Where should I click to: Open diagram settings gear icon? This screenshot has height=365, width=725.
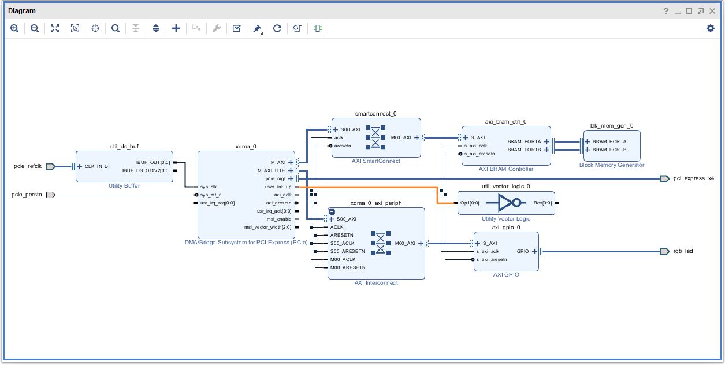[711, 28]
